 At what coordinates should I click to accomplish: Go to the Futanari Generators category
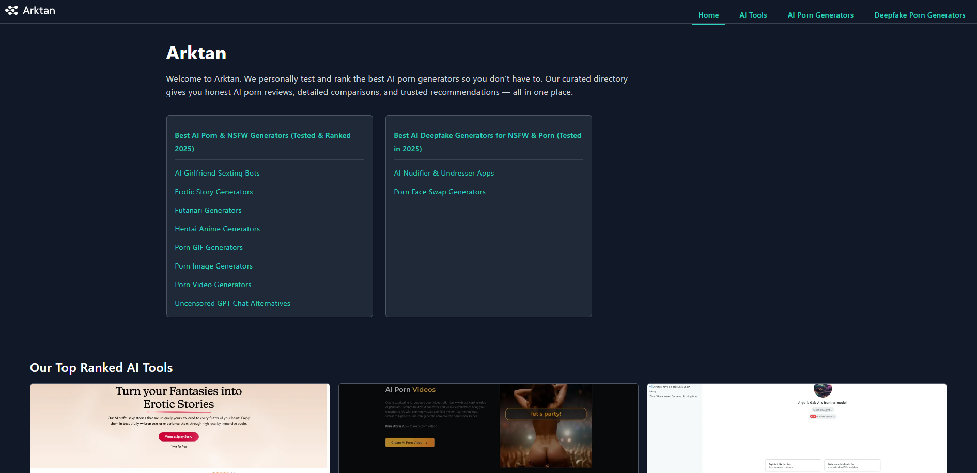pos(208,210)
